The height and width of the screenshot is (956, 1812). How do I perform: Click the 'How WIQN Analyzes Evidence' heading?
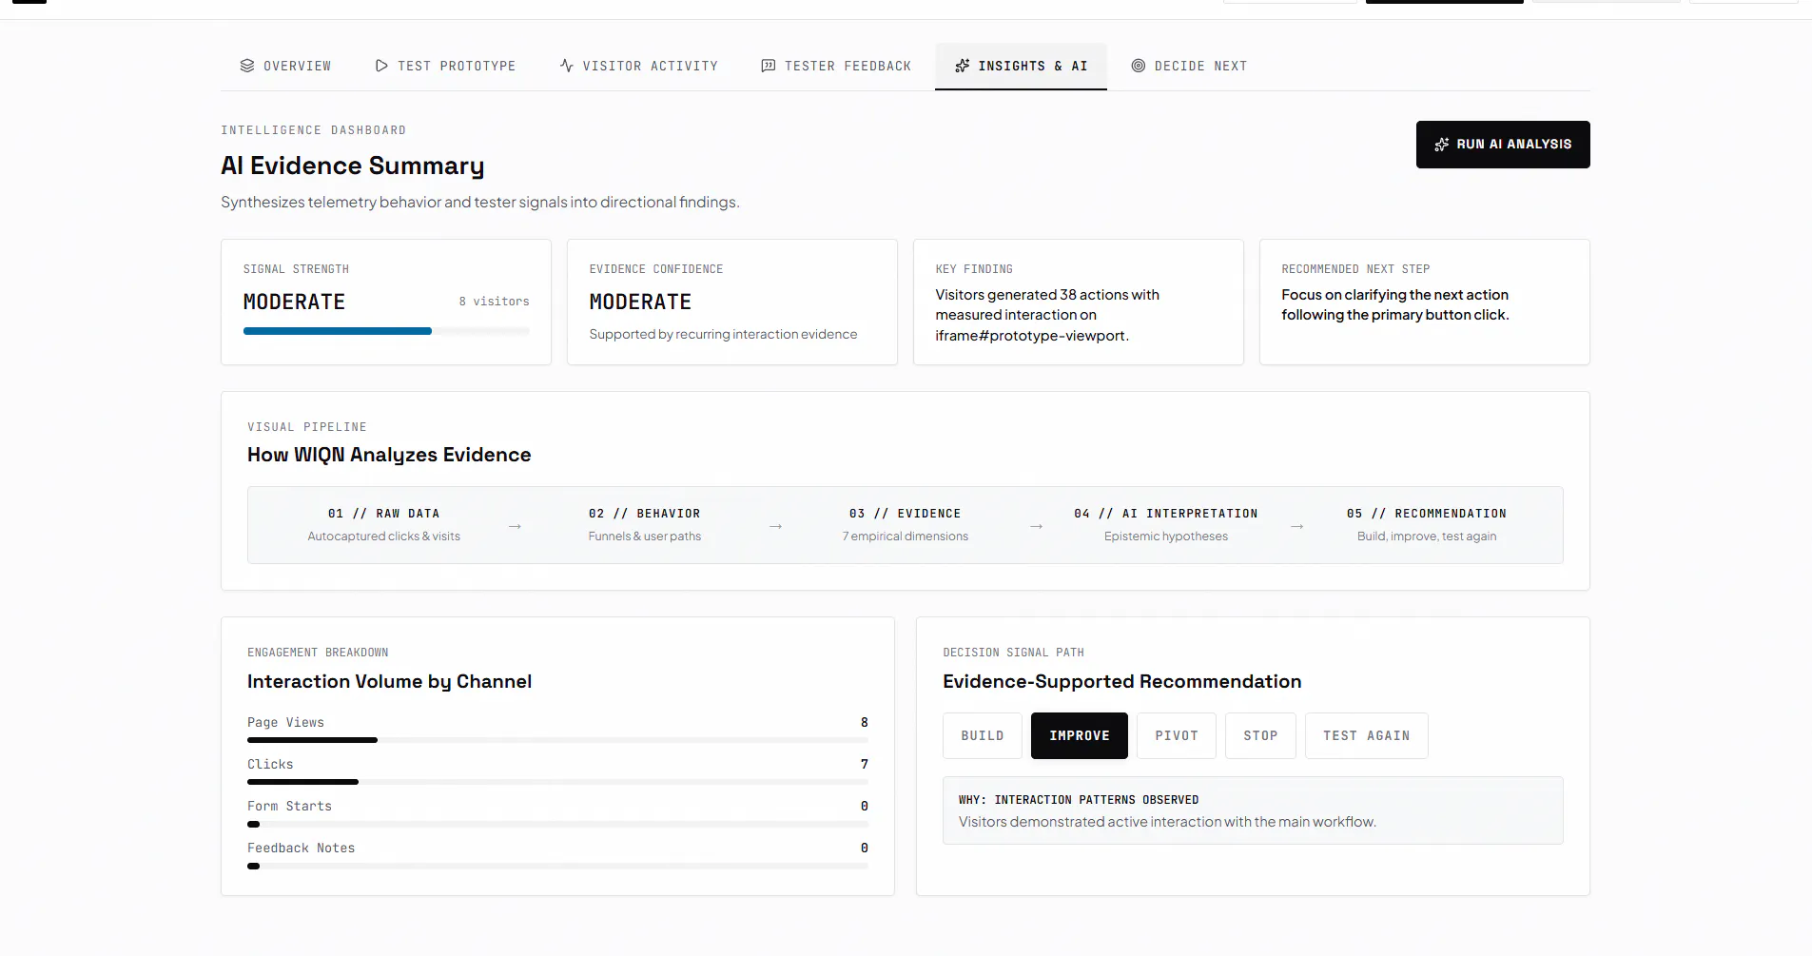click(x=389, y=455)
